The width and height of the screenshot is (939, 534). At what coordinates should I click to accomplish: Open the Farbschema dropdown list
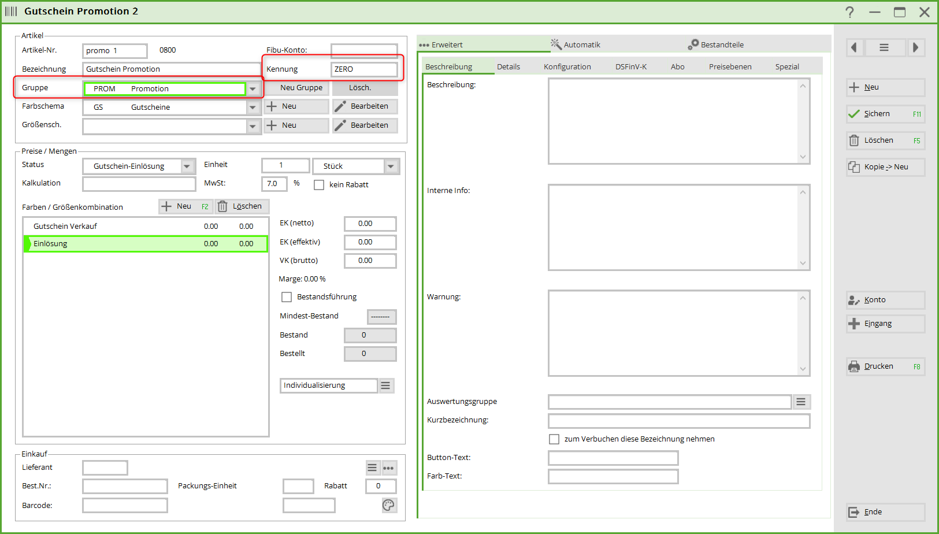click(x=253, y=107)
